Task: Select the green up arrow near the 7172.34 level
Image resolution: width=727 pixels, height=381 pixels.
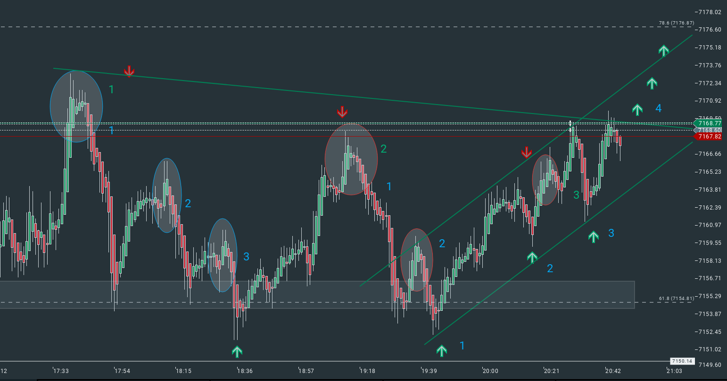Action: pyautogui.click(x=652, y=83)
